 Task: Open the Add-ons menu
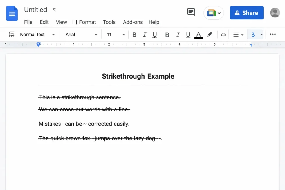click(133, 22)
